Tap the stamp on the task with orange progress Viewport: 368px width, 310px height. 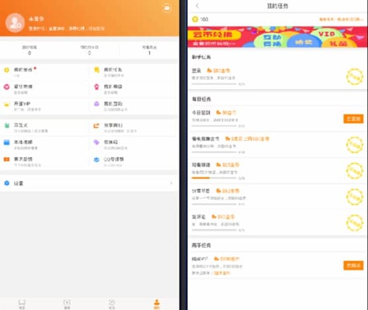click(355, 171)
